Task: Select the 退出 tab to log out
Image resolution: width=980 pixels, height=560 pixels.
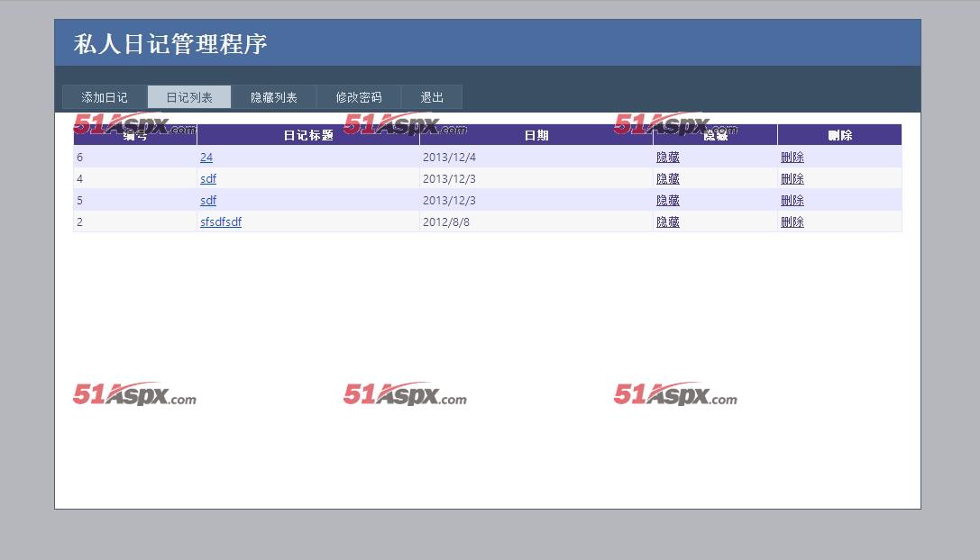Action: coord(432,97)
